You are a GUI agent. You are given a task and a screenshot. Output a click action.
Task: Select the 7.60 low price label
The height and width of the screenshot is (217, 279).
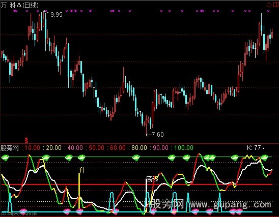click(x=158, y=135)
